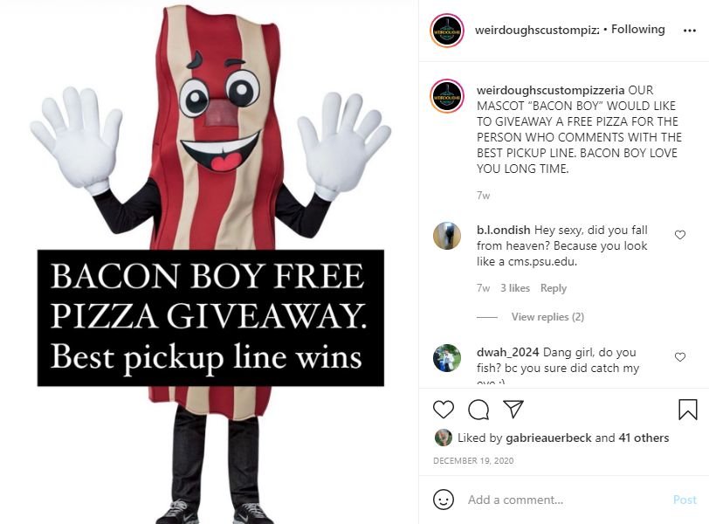The height and width of the screenshot is (524, 709).
Task: Open the weirdoughscustompizzeria avatar beside the caption
Action: (447, 96)
